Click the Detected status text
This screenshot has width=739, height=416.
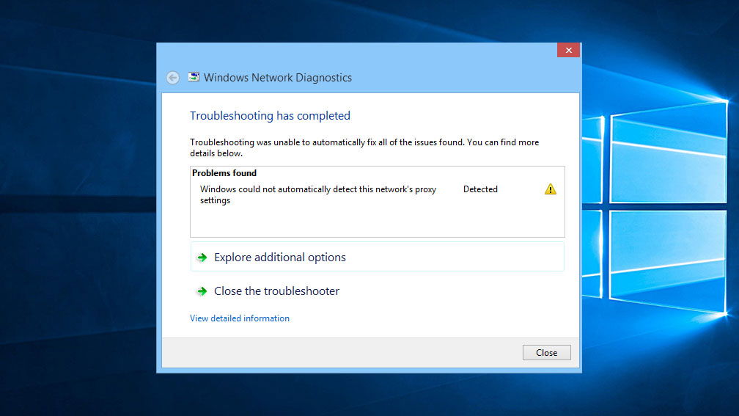point(480,189)
